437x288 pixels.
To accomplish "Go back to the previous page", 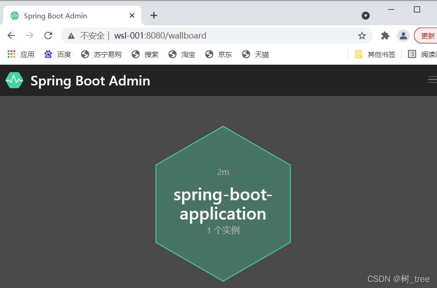I will [11, 36].
